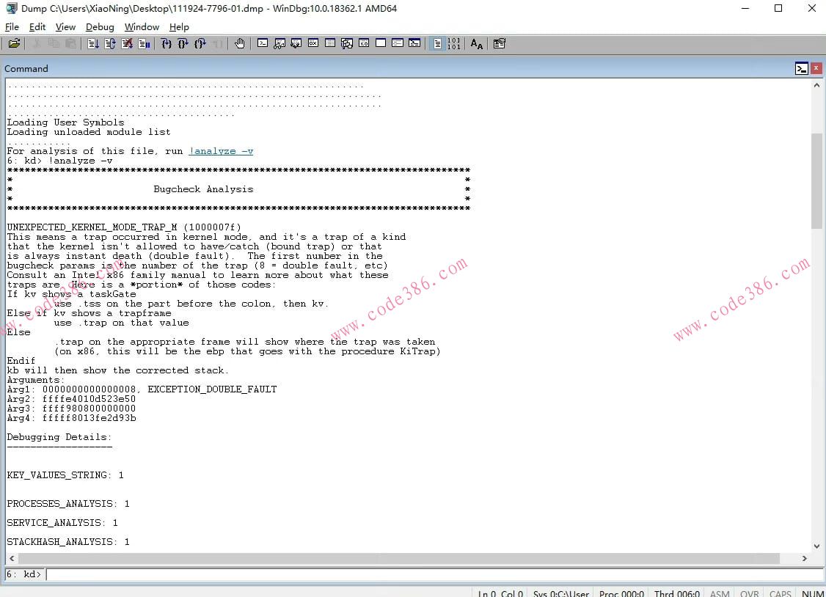Click the vertical scrollbar thumb
826x597 pixels.
click(816, 180)
